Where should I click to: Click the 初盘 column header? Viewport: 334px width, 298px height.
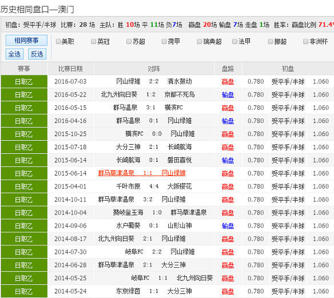288,69
